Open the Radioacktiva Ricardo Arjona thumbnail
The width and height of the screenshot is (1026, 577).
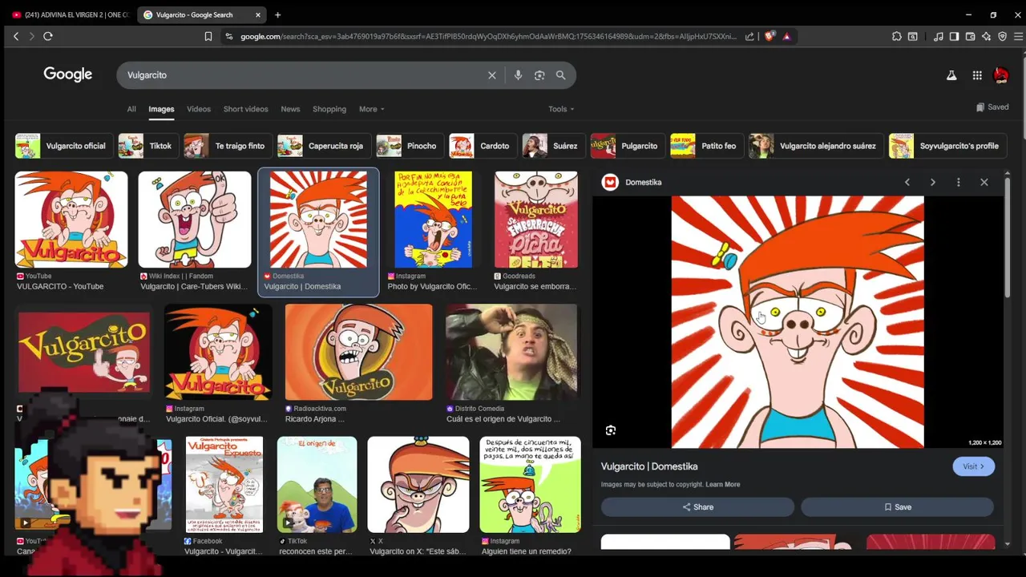click(x=358, y=352)
